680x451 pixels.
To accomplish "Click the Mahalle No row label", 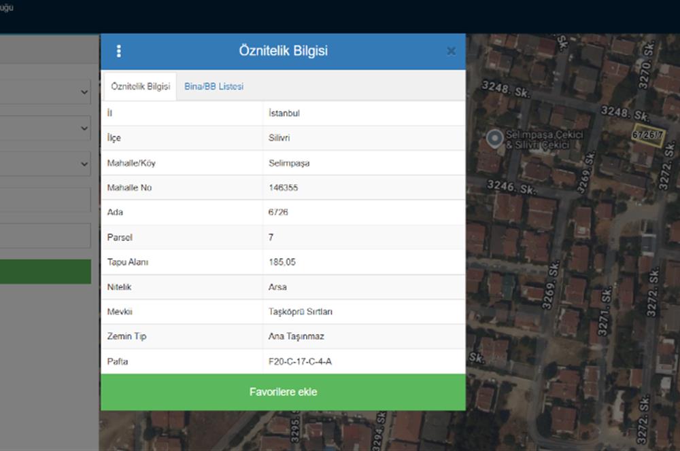I will (x=129, y=188).
